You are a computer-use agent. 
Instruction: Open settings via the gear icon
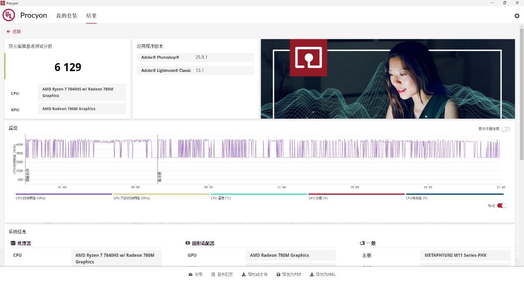[x=517, y=16]
